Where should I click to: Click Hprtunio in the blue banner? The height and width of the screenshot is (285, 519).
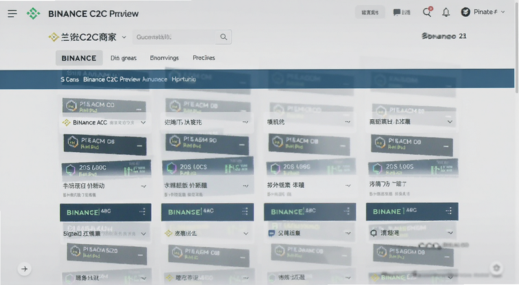pyautogui.click(x=184, y=80)
